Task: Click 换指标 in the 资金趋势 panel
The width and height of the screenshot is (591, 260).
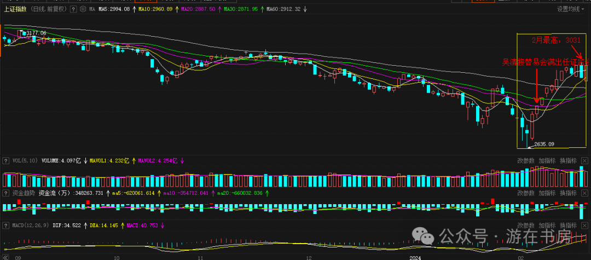Action: pyautogui.click(x=568, y=193)
